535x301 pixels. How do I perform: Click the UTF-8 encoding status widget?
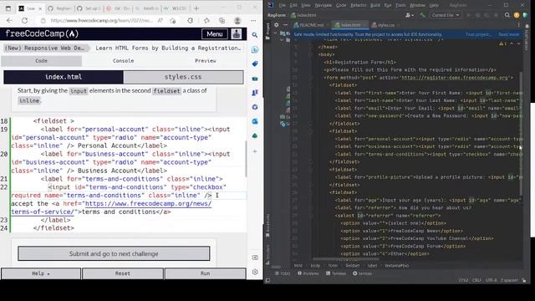point(492,280)
